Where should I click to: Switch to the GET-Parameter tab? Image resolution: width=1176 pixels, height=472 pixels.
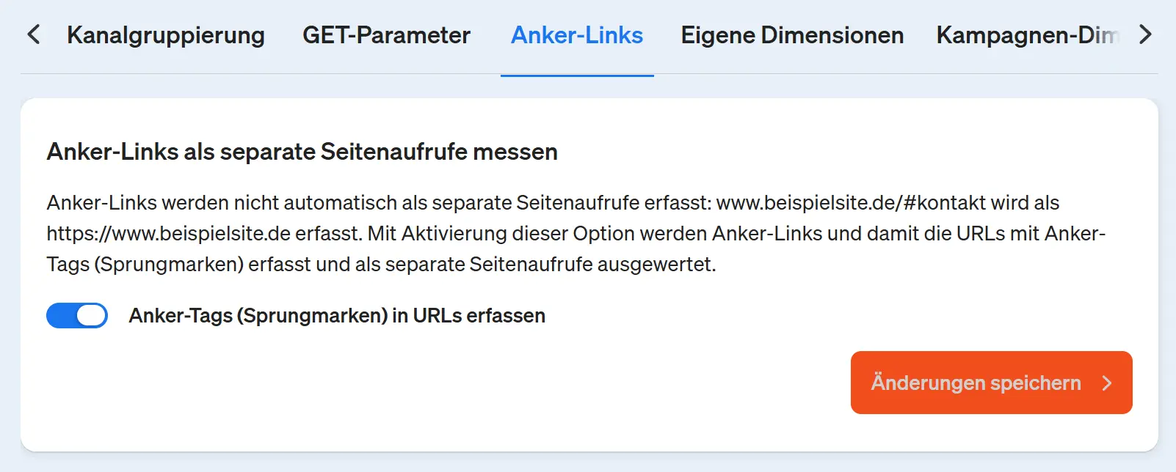pyautogui.click(x=386, y=35)
